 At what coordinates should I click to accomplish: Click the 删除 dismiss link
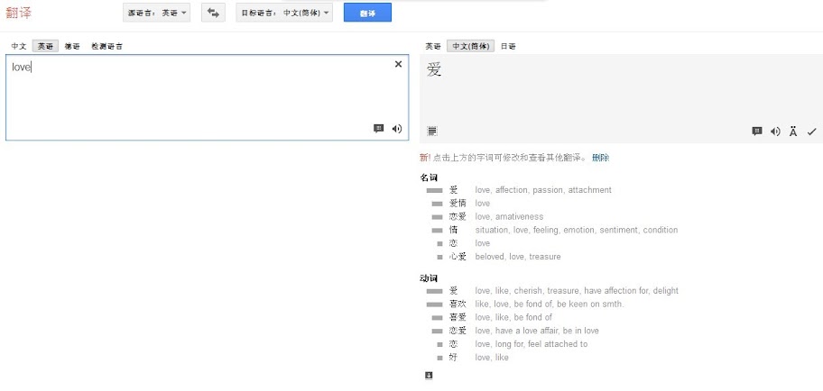(600, 158)
